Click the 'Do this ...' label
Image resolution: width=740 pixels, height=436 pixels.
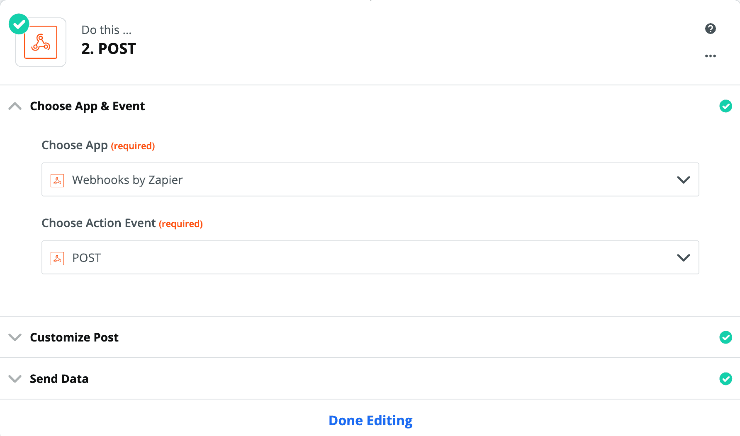pos(106,30)
